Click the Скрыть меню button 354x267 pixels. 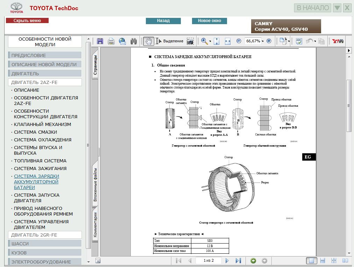point(27,21)
